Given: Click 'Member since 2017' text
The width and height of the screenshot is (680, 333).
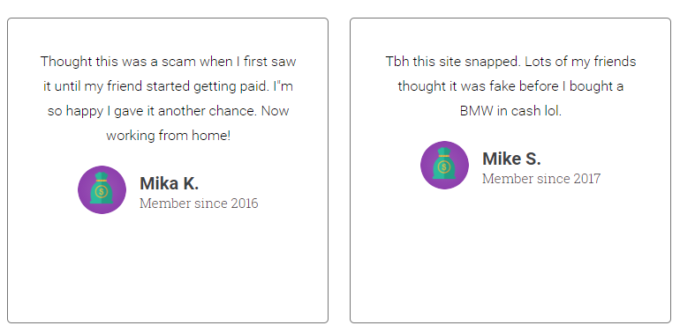Looking at the screenshot, I should (x=541, y=179).
